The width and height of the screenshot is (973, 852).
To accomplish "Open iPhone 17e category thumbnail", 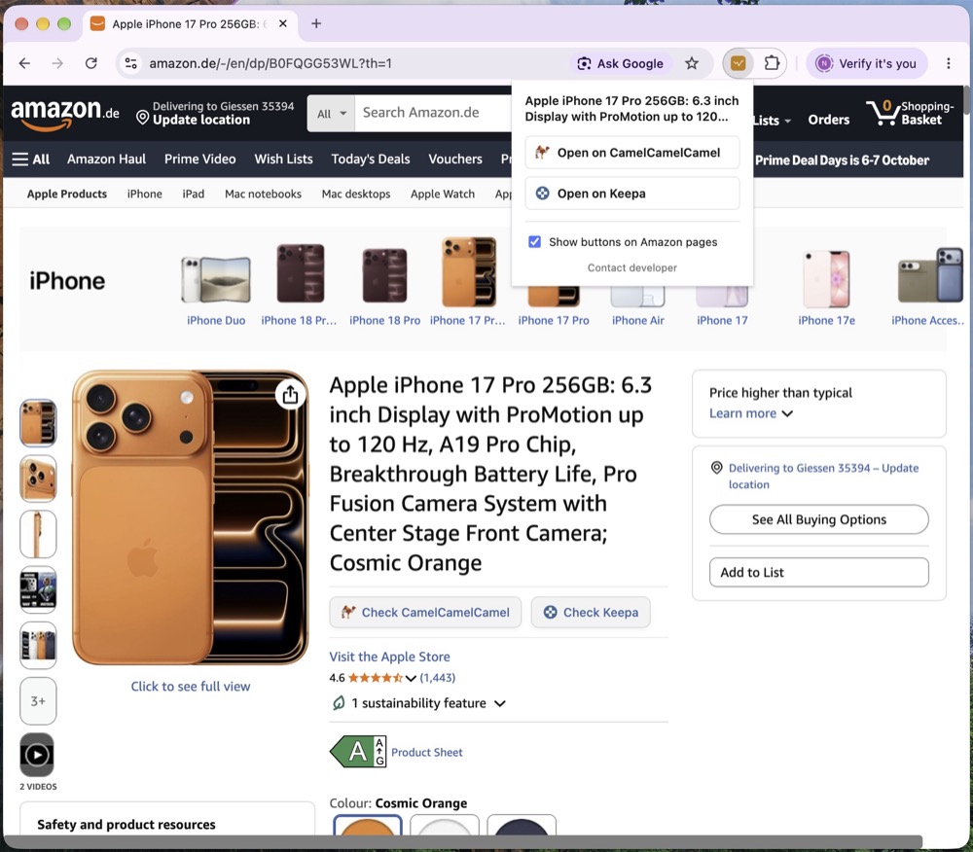I will [826, 279].
